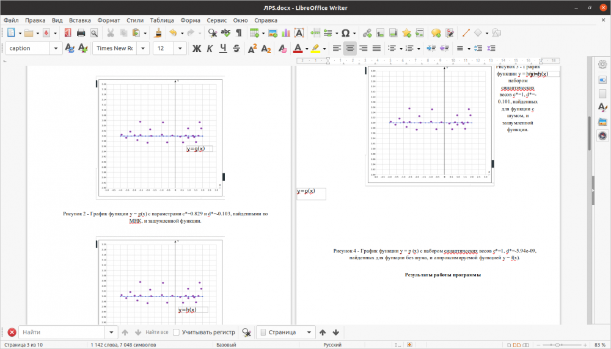The width and height of the screenshot is (611, 349).
Task: Open the 'Таблица' menu
Action: (x=161, y=20)
